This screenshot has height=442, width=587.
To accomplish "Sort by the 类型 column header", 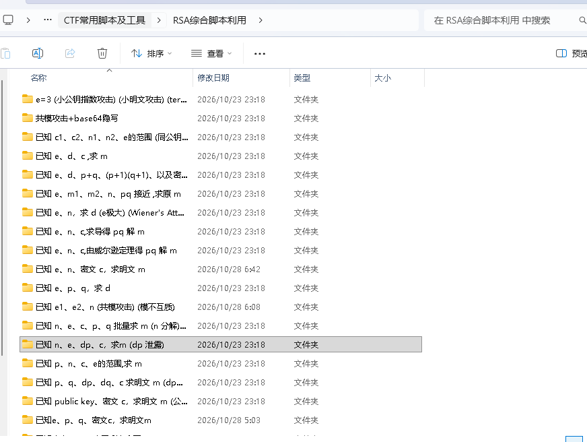I will click(302, 78).
